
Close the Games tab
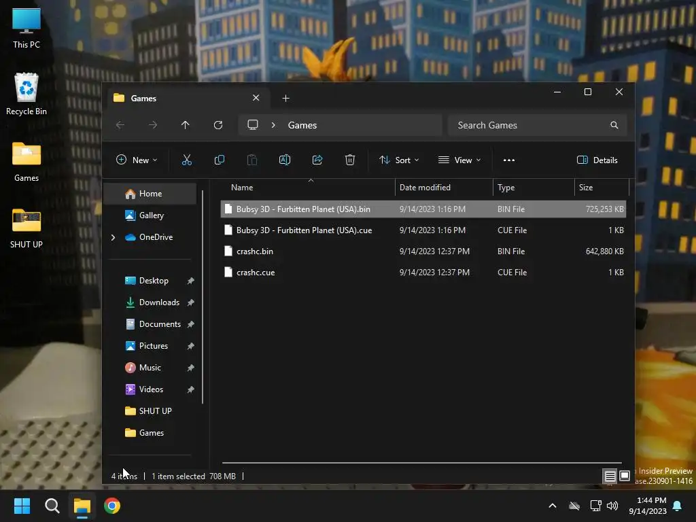coord(256,98)
